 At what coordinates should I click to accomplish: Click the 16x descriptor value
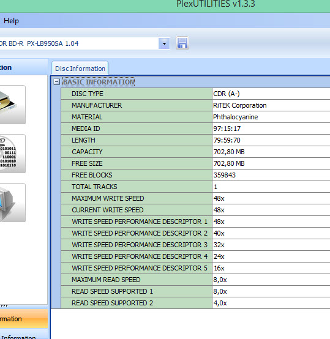coord(219,268)
